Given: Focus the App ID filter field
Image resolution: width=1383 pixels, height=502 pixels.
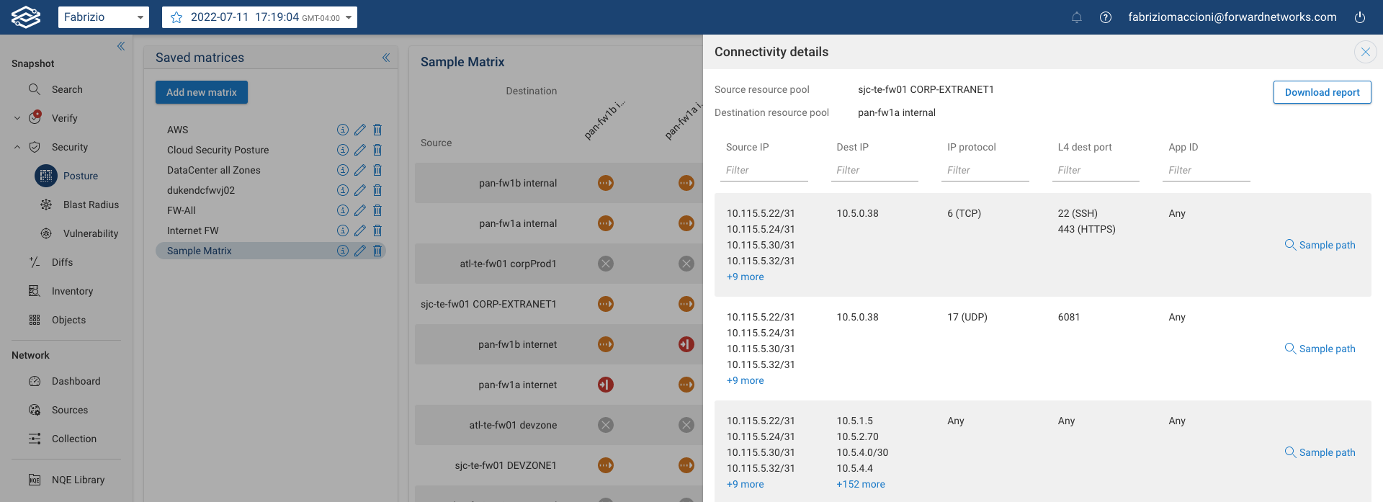Looking at the screenshot, I should [x=1207, y=170].
